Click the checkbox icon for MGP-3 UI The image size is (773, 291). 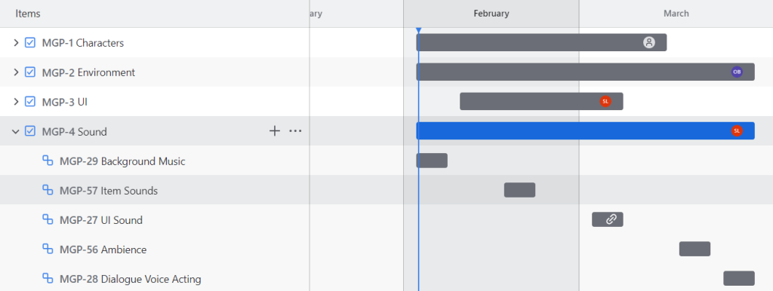tap(30, 102)
